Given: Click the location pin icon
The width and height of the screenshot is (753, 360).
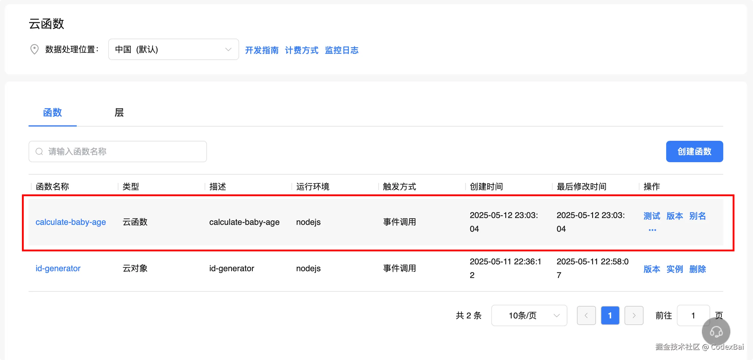Looking at the screenshot, I should click(34, 49).
